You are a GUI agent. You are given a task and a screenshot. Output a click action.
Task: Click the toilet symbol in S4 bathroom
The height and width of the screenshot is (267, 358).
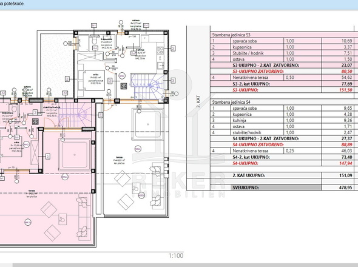pyautogui.click(x=94, y=41)
